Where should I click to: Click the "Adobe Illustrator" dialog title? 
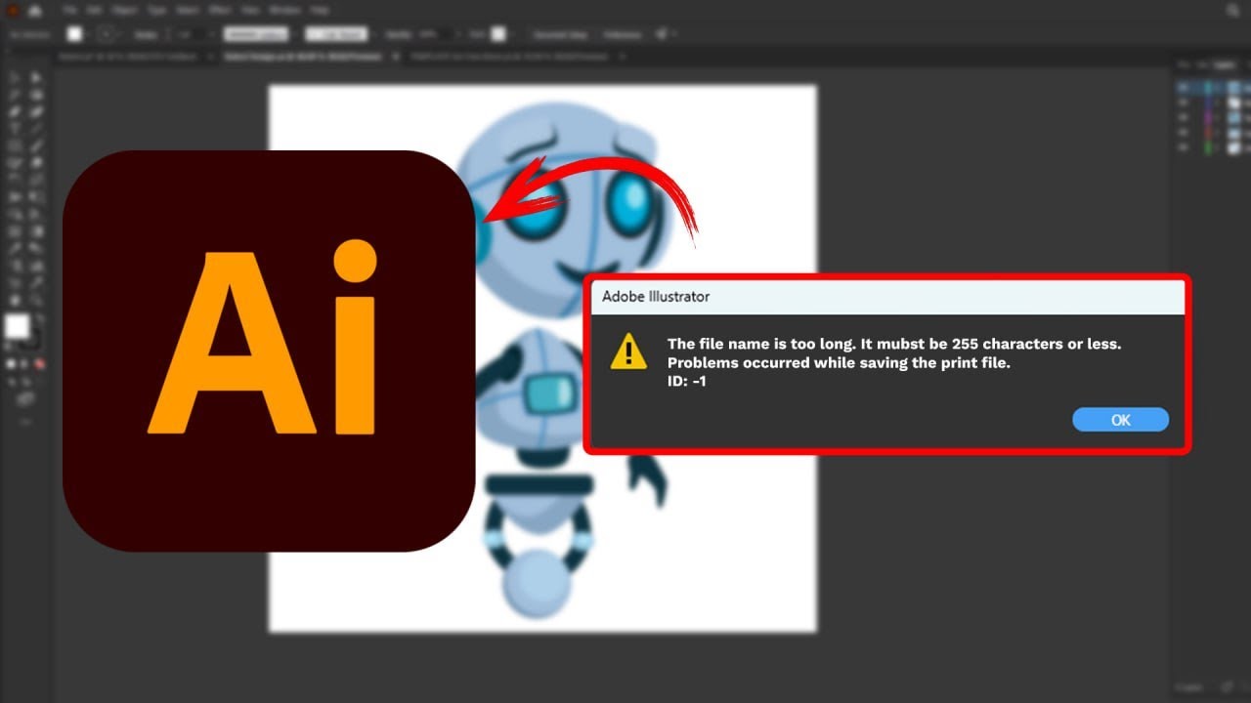click(656, 296)
